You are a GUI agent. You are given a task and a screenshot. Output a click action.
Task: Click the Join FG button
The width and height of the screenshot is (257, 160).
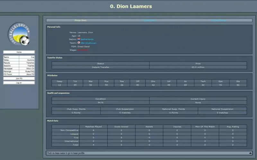click(19, 78)
